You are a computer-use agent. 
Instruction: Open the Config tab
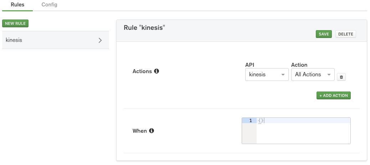(49, 5)
